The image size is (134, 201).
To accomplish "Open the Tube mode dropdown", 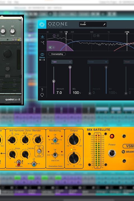I will (62, 62).
